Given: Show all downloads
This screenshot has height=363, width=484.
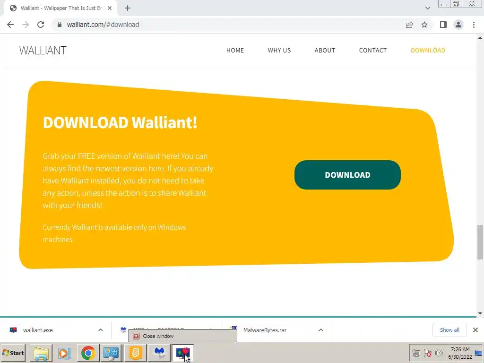Looking at the screenshot, I should coord(449,330).
